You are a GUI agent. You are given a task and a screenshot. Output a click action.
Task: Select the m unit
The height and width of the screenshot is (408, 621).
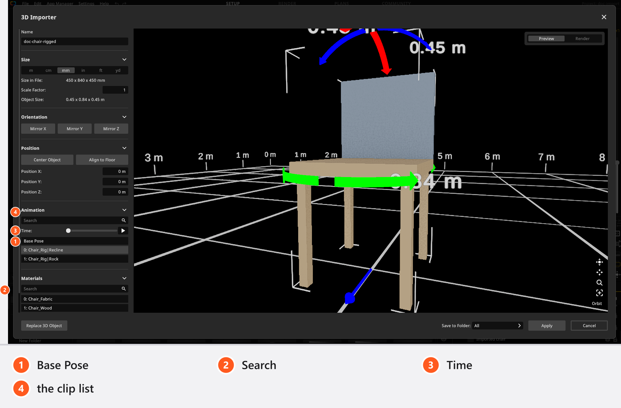click(31, 70)
